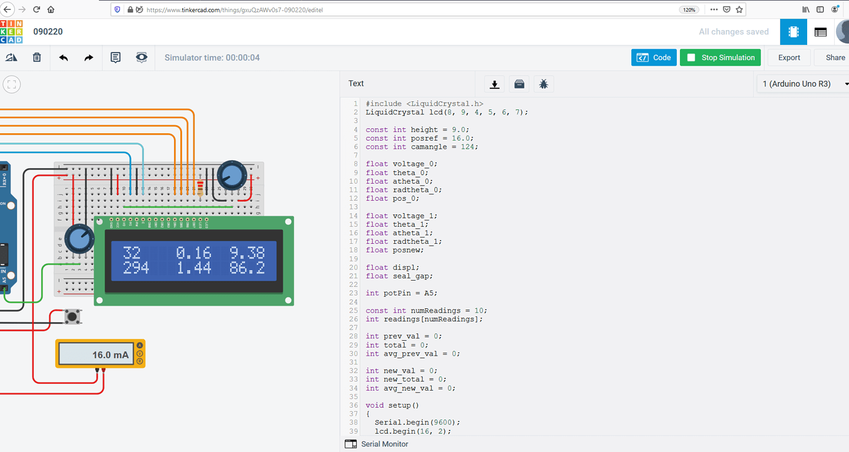This screenshot has width=849, height=452.
Task: Toggle the tracking protection shield
Action: (117, 9)
